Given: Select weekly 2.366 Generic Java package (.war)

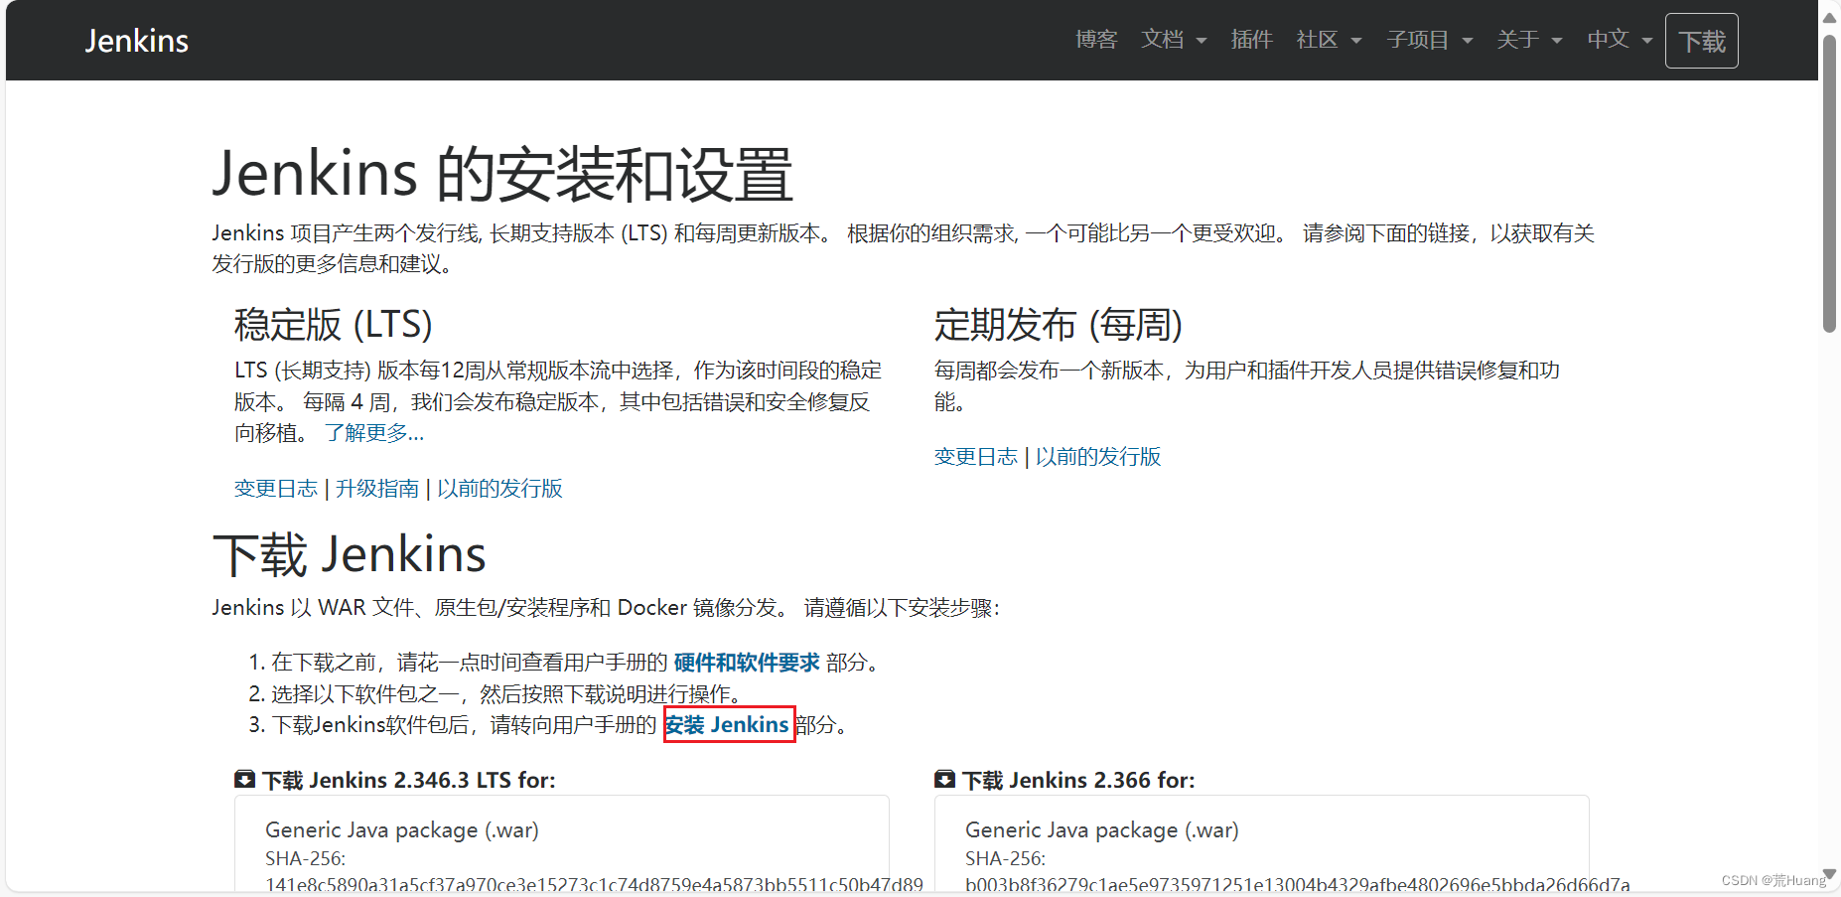Looking at the screenshot, I should [1102, 830].
